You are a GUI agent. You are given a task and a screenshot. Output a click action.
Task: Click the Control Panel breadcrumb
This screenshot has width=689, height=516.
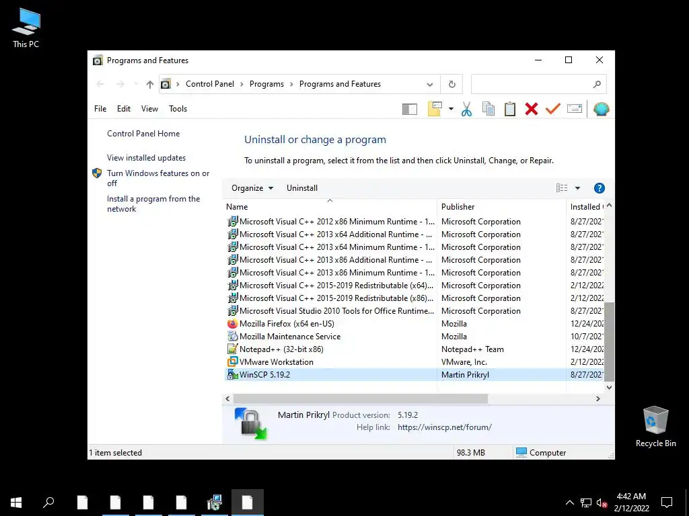coord(210,84)
